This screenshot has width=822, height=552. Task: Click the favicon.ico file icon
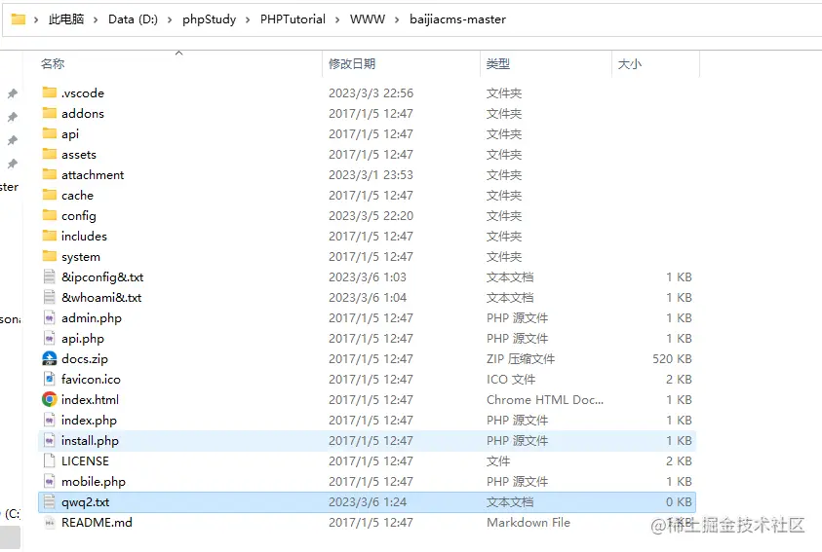click(50, 379)
